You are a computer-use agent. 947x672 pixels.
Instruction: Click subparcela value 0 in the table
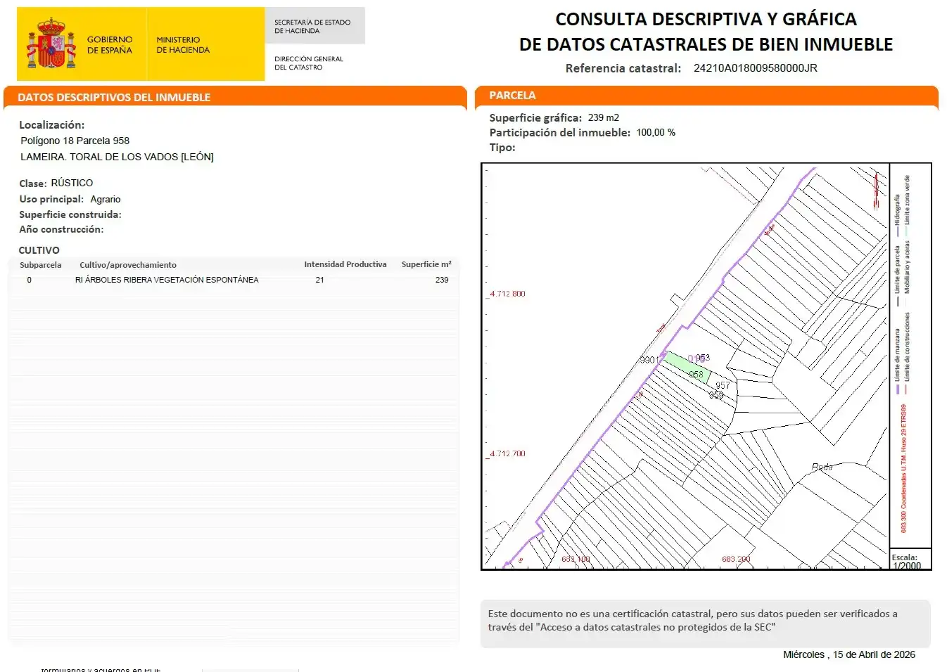click(29, 280)
